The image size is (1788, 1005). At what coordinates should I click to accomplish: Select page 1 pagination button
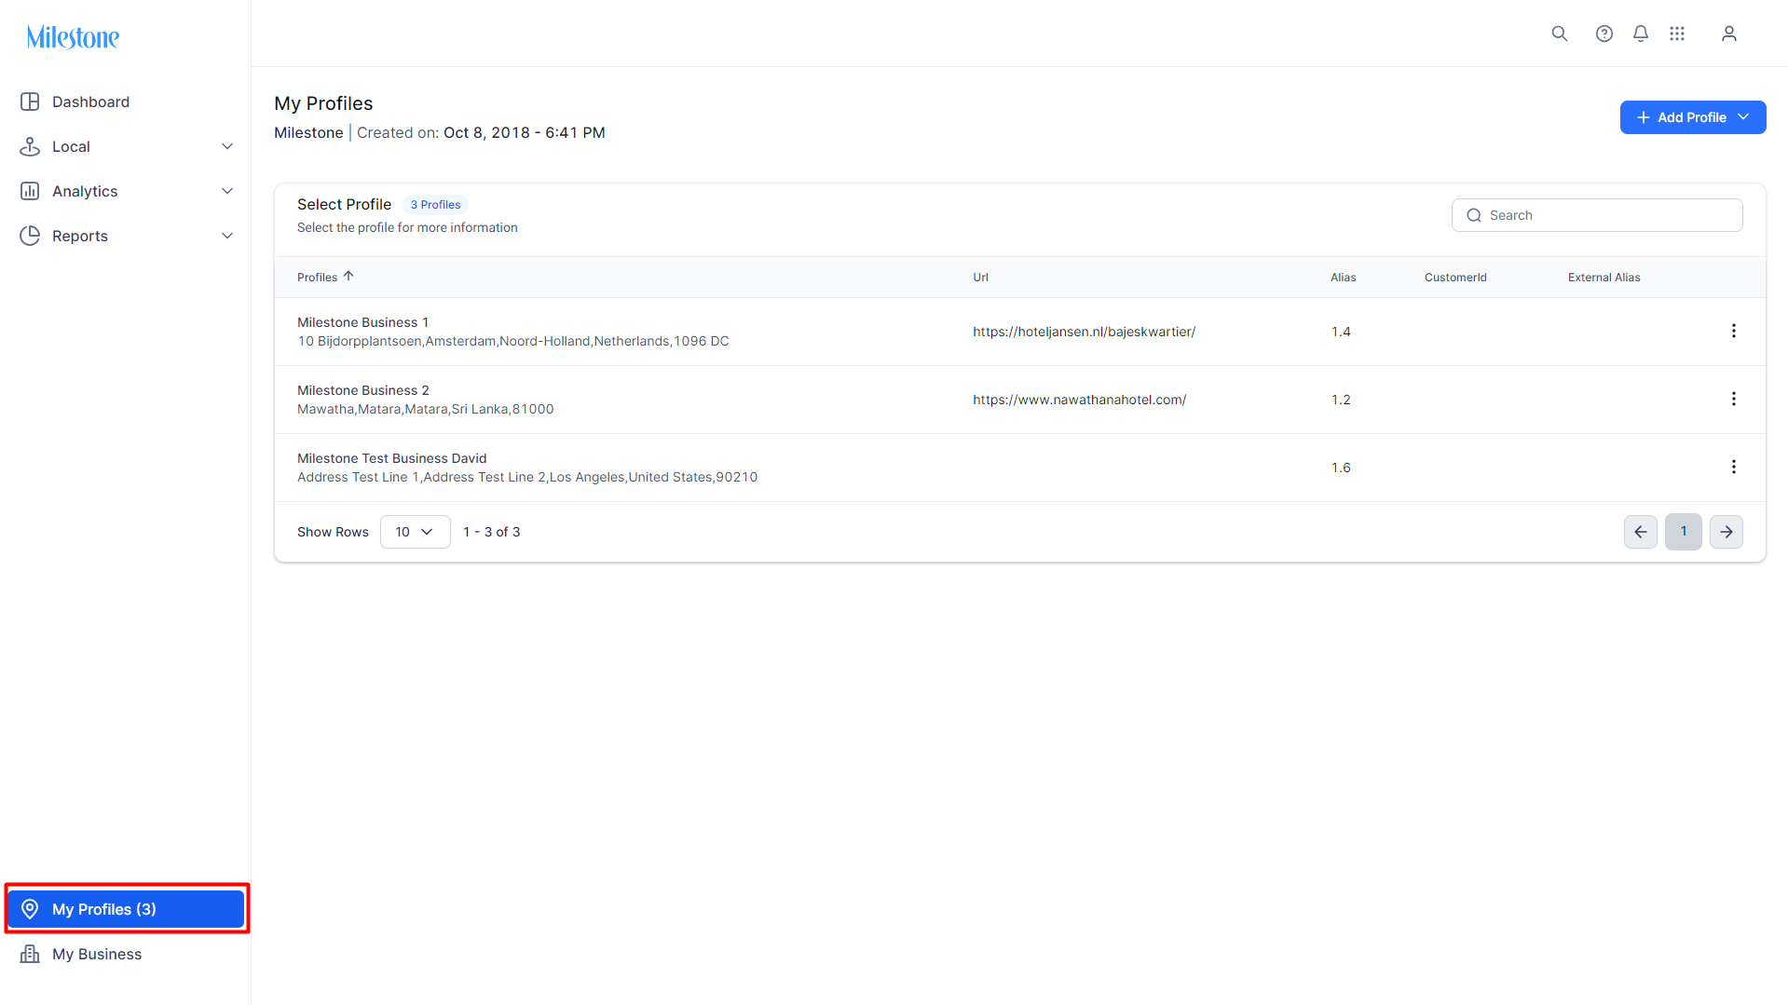tap(1684, 532)
